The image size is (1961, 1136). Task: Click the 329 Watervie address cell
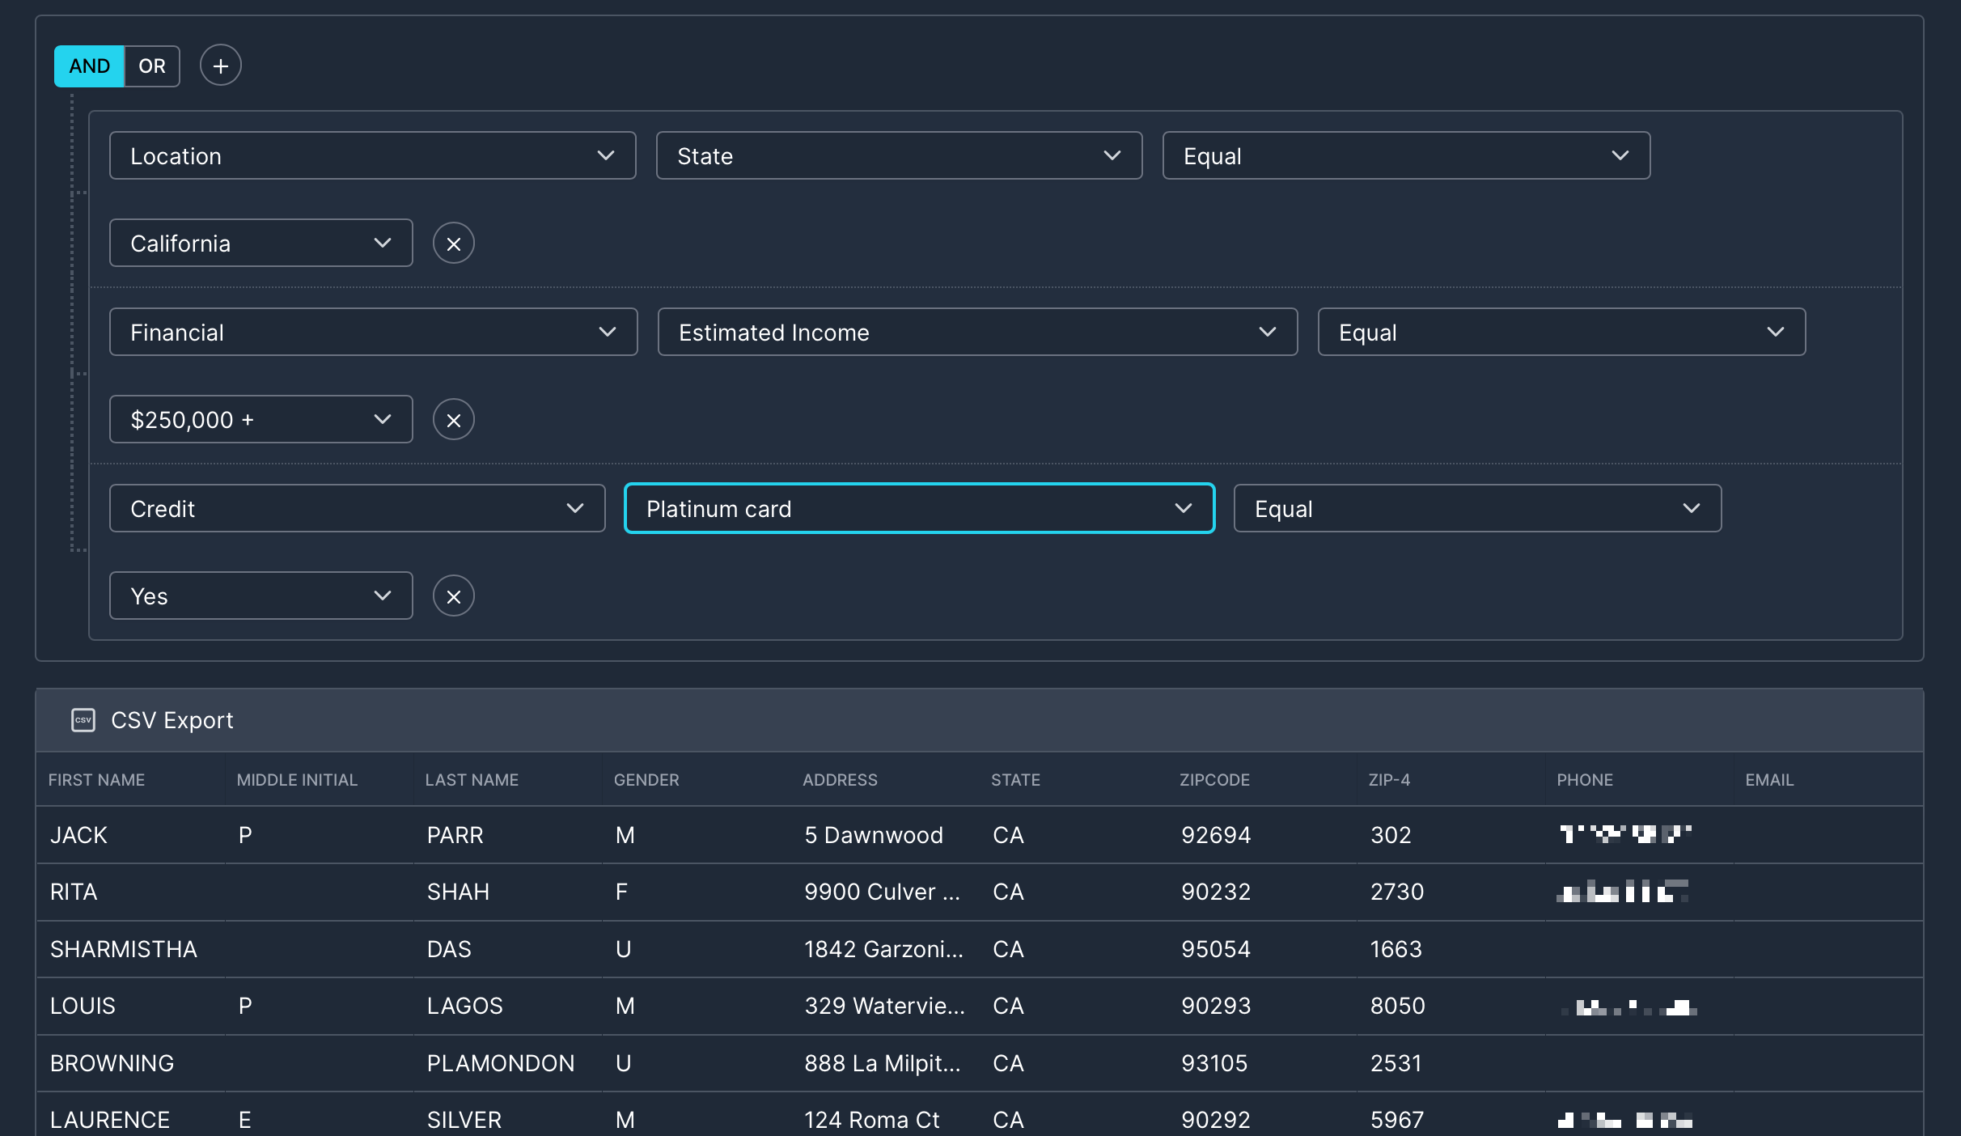(884, 1006)
